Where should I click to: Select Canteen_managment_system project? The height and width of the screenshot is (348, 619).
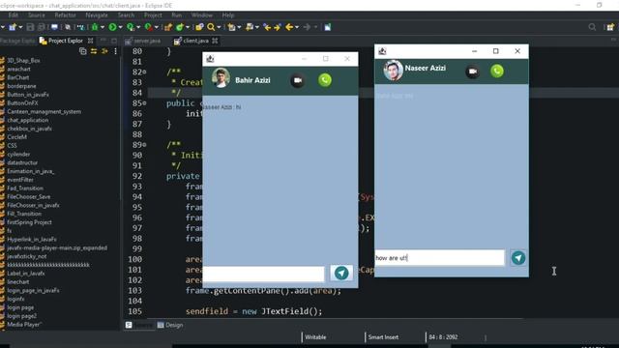click(x=44, y=112)
